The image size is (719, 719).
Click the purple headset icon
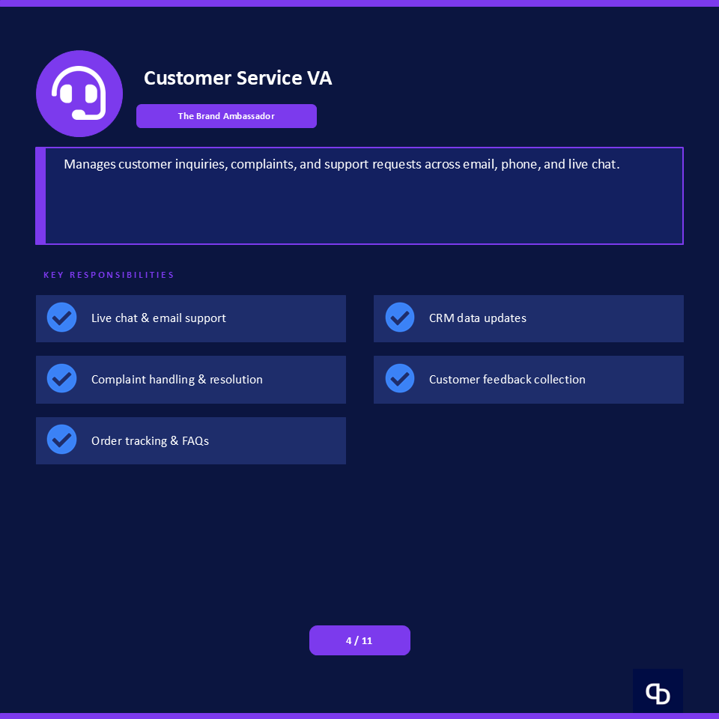point(79,94)
